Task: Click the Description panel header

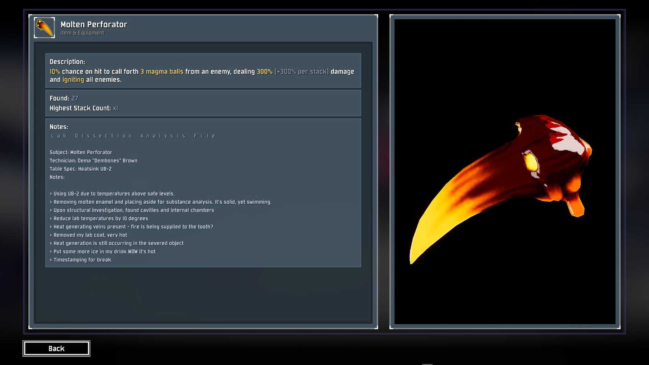Action: coord(67,62)
